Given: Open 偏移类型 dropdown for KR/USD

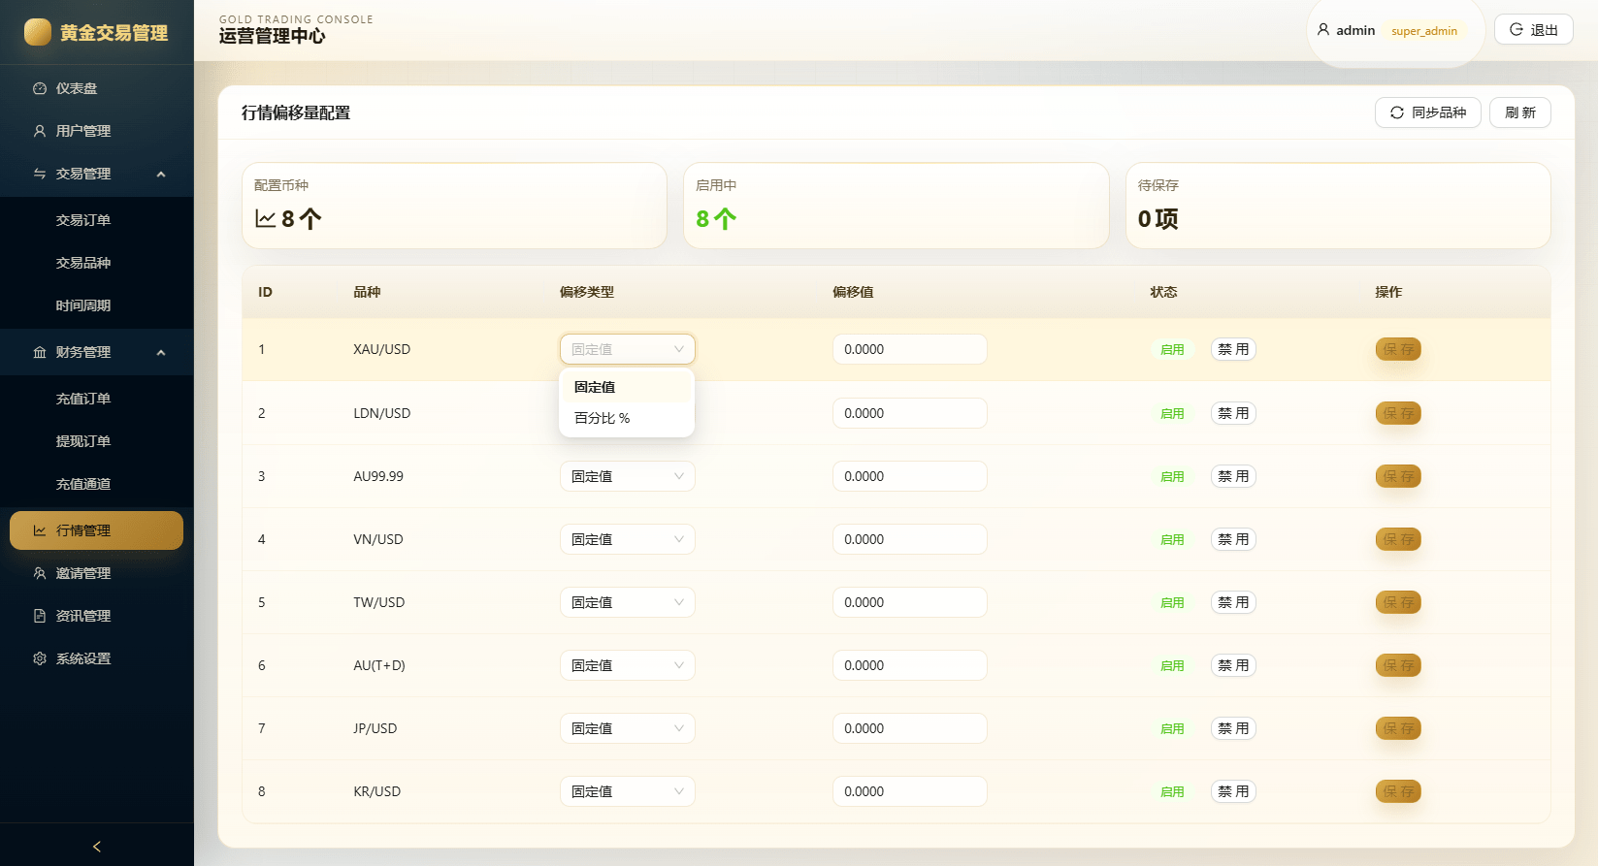Looking at the screenshot, I should click(x=628, y=791).
